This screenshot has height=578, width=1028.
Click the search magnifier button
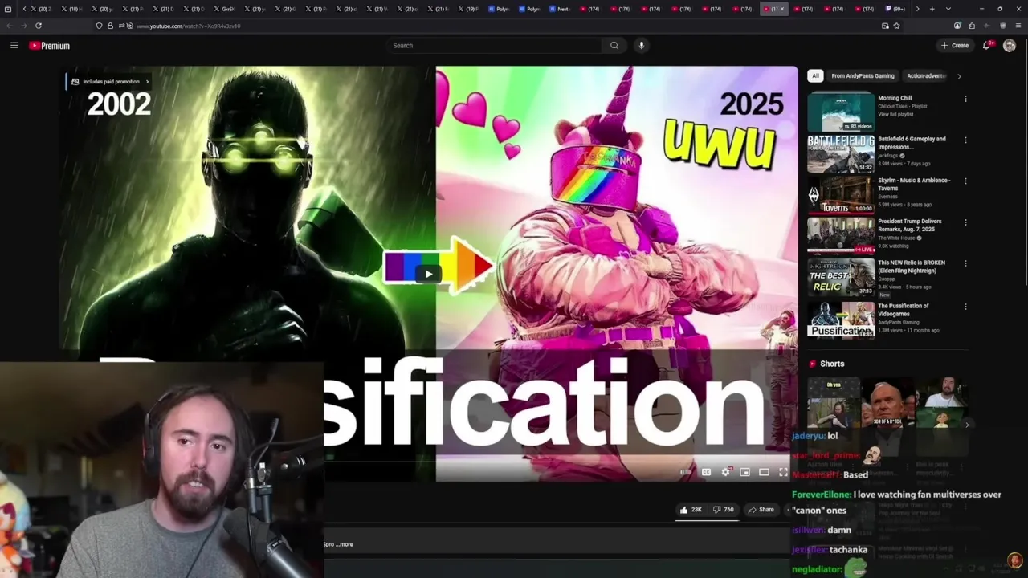pos(614,46)
